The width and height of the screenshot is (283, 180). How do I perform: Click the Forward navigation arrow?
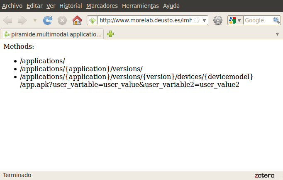click(x=22, y=20)
